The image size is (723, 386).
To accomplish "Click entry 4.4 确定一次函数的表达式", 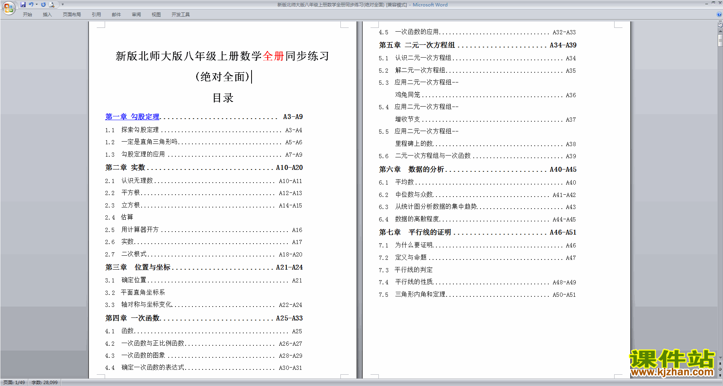I will [x=204, y=368].
